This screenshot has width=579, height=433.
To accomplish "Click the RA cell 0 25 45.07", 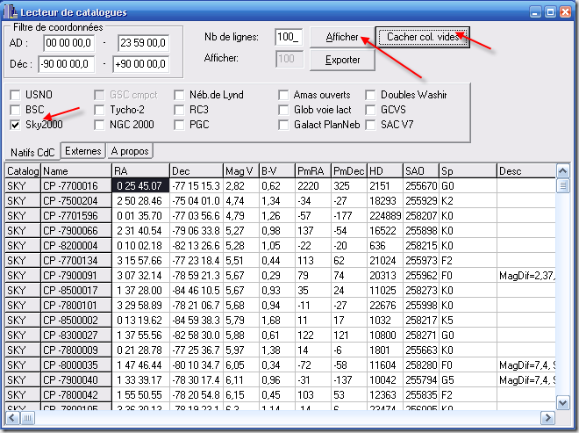I will (x=140, y=185).
